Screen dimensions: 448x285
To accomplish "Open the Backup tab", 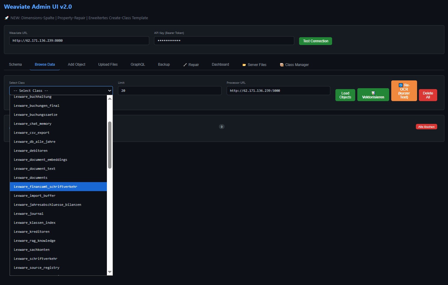I will (x=164, y=64).
